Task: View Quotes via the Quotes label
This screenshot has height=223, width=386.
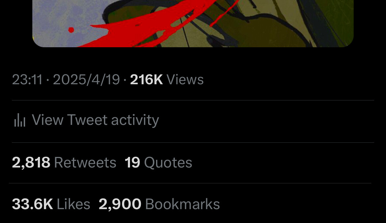Action: (x=168, y=163)
